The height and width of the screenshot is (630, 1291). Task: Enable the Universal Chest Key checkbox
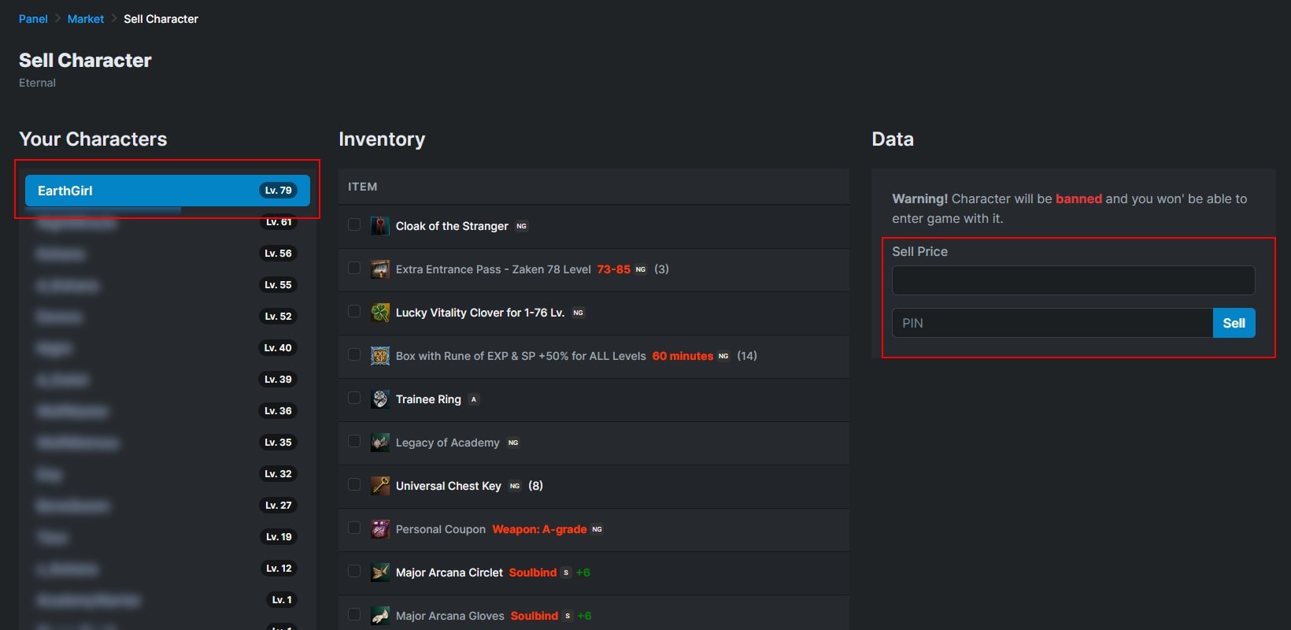[354, 485]
